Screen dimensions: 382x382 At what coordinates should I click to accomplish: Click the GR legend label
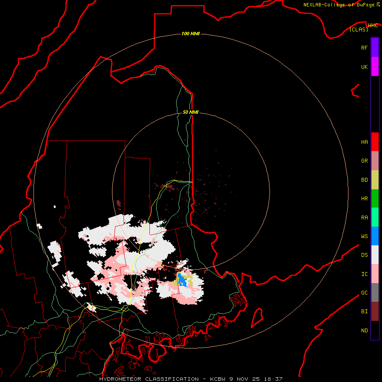[364, 161]
